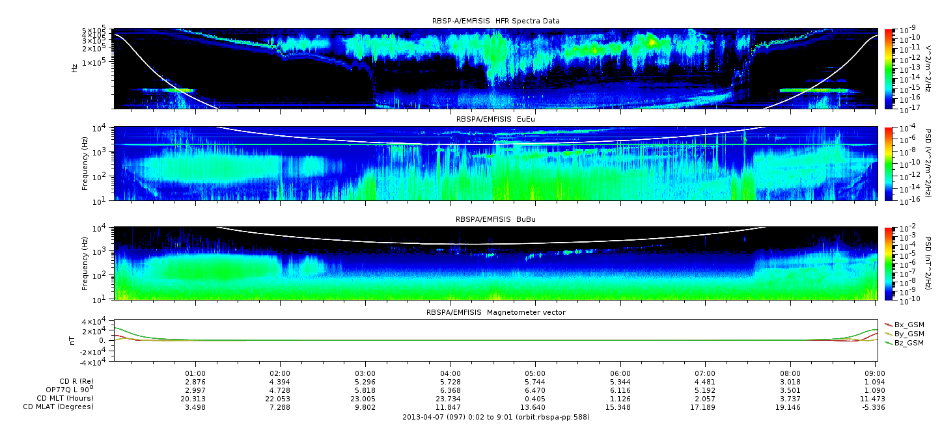Click the CD MLT (Hours) row label
The height and width of the screenshot is (428, 942).
point(64,398)
